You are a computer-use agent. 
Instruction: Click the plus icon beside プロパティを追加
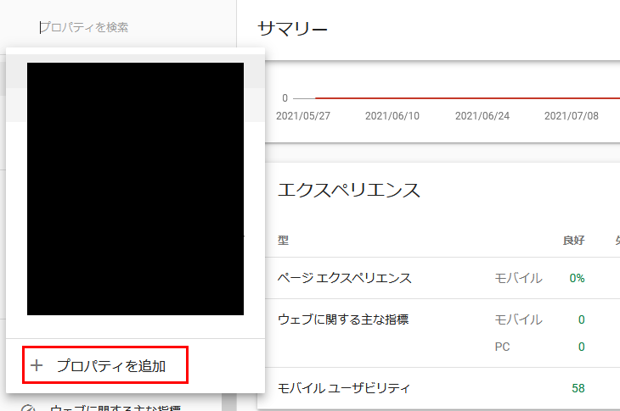(x=37, y=366)
